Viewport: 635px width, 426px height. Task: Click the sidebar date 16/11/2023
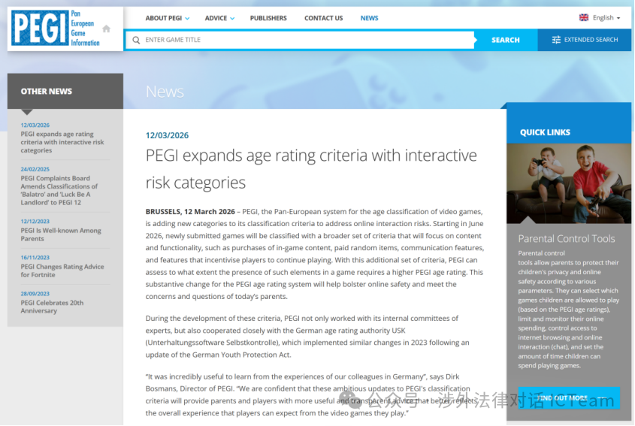pos(35,258)
